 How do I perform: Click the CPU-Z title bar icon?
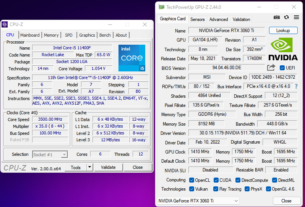5,24
